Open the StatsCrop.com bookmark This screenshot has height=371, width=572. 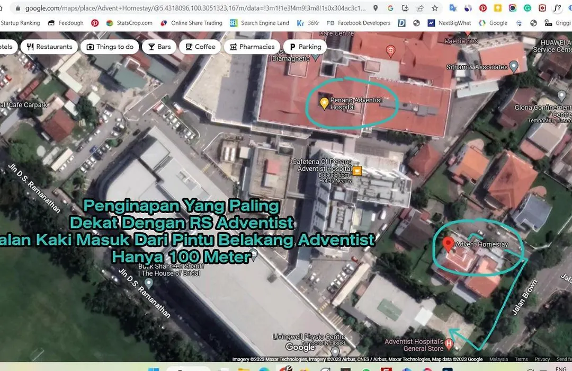[x=129, y=23]
